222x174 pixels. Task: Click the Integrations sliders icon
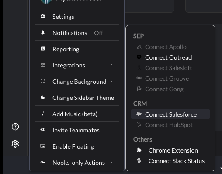tap(43, 65)
